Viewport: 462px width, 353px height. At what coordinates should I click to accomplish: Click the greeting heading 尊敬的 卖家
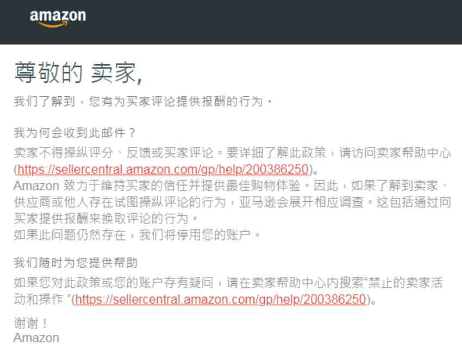pos(78,72)
